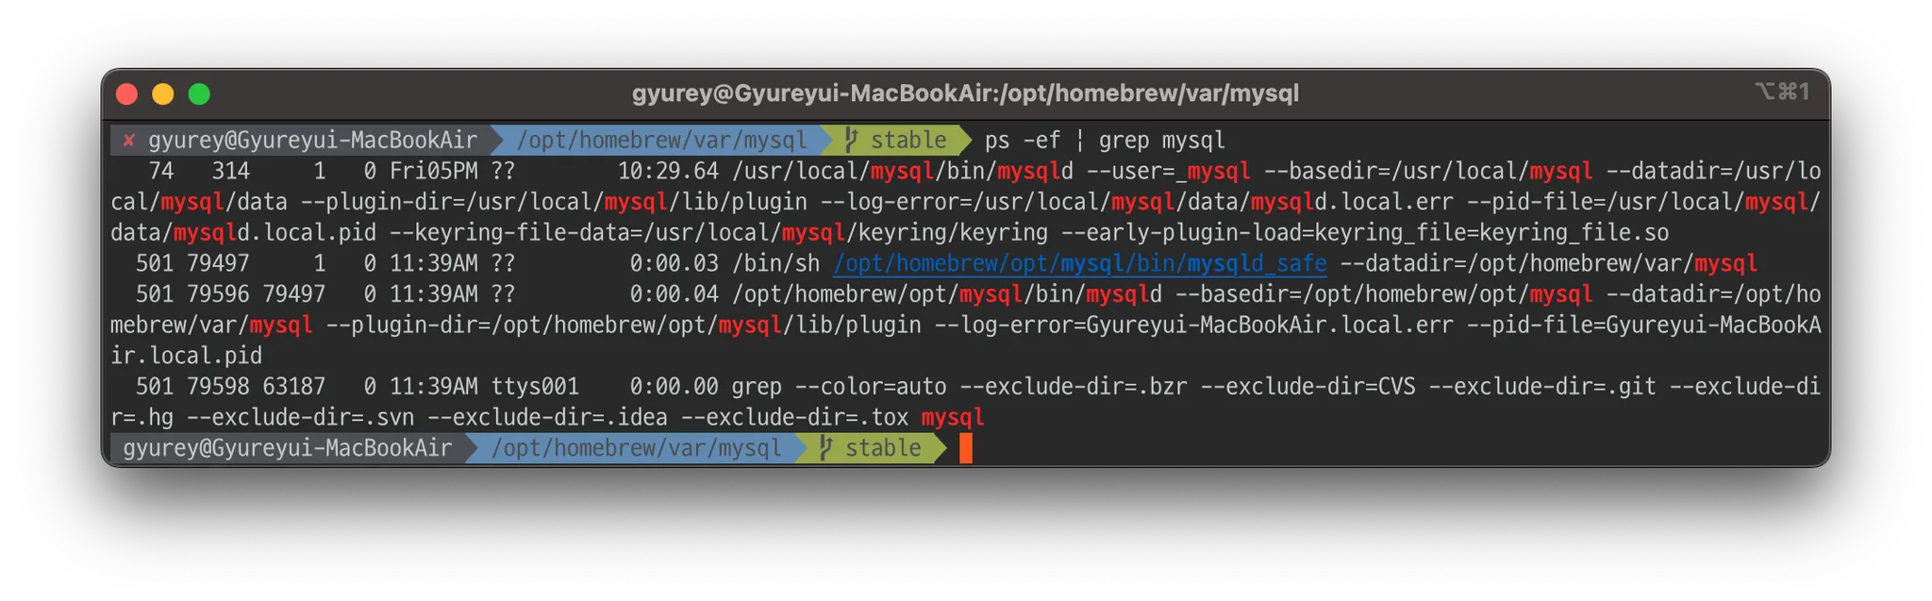Click PID 79596 in the mysqld row
1932x601 pixels.
pyautogui.click(x=218, y=294)
